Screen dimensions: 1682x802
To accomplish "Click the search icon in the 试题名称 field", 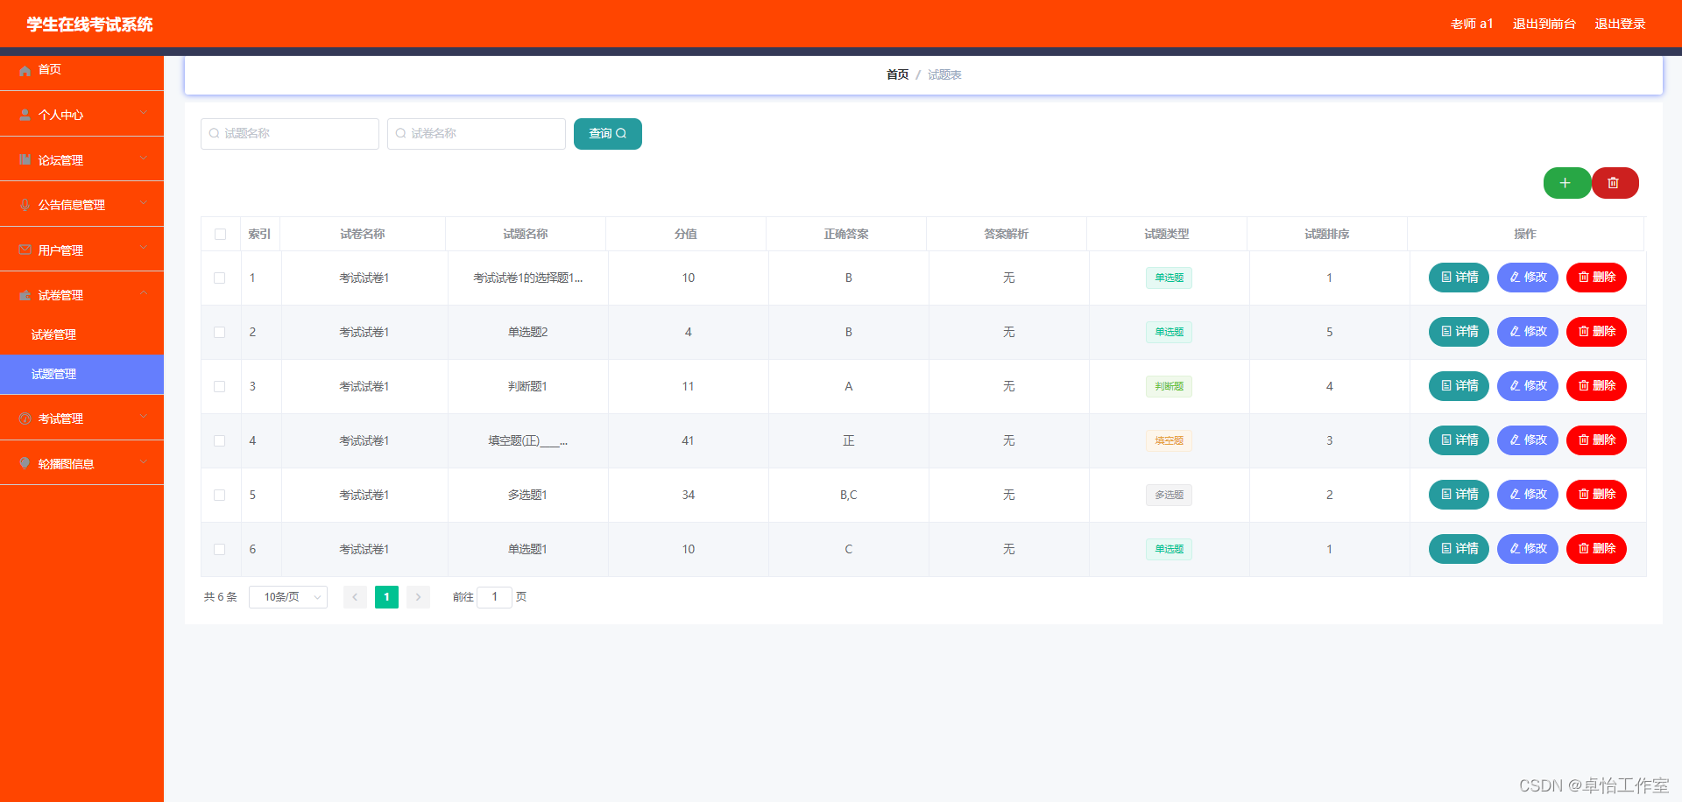I will (214, 134).
